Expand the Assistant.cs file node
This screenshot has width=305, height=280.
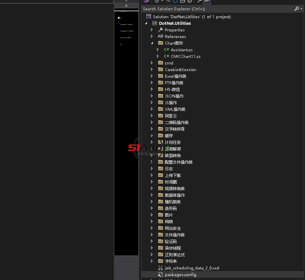coord(158,50)
